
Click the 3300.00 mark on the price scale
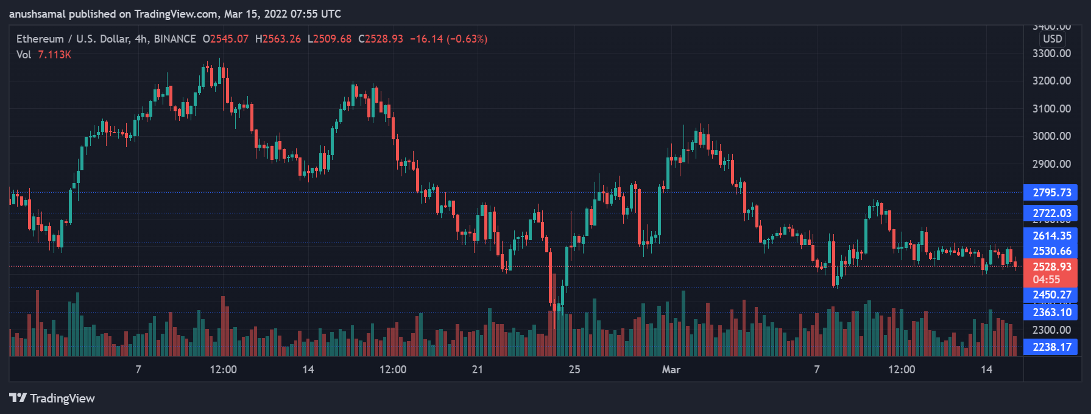click(1051, 53)
